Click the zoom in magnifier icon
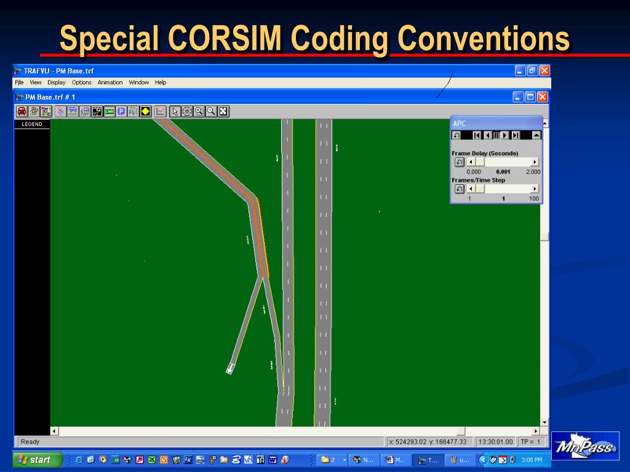Viewport: 630px width, 472px height. pos(199,111)
